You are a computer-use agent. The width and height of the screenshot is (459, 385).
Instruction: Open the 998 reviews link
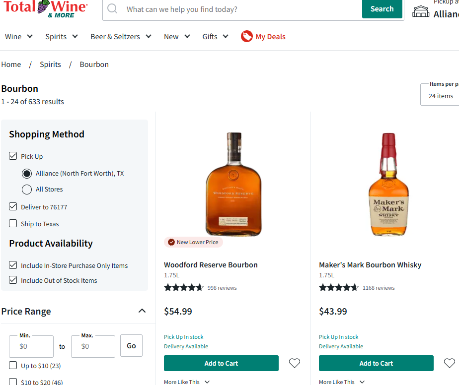point(222,288)
